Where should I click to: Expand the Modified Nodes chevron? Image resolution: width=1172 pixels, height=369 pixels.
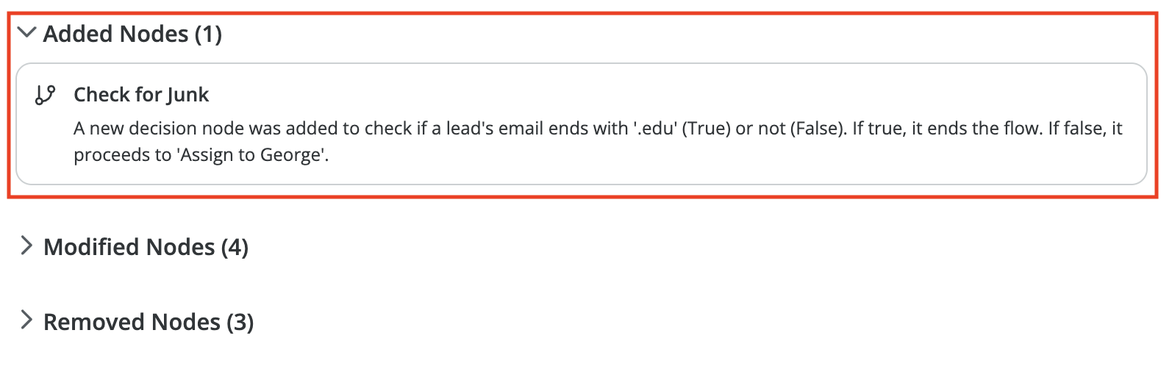26,246
